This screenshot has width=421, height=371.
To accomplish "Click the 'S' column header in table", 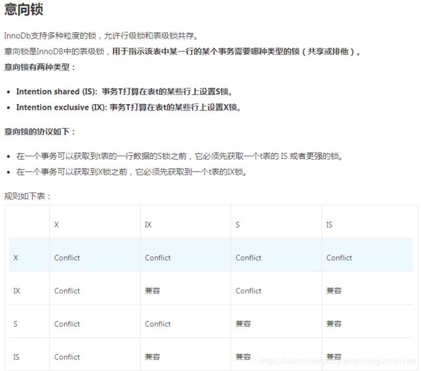I will tap(238, 225).
